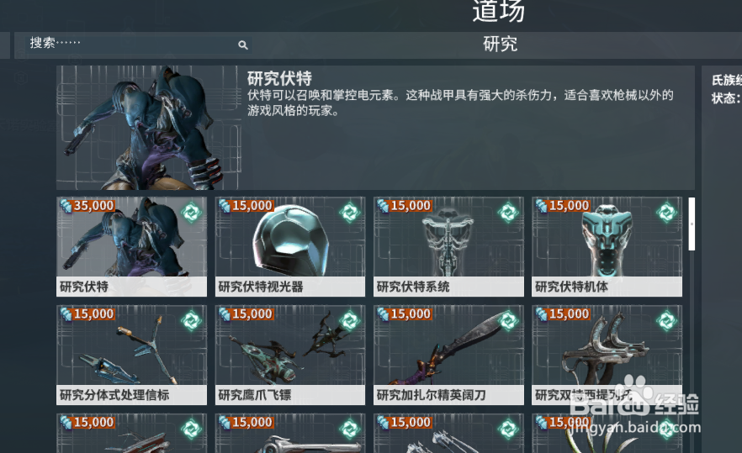Click the large Volt preview image
Viewport: 742px width, 453px height.
tap(148, 128)
